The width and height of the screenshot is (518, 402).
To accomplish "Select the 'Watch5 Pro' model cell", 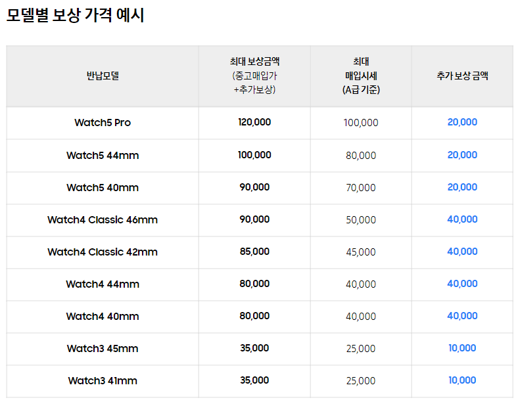I will coord(103,122).
